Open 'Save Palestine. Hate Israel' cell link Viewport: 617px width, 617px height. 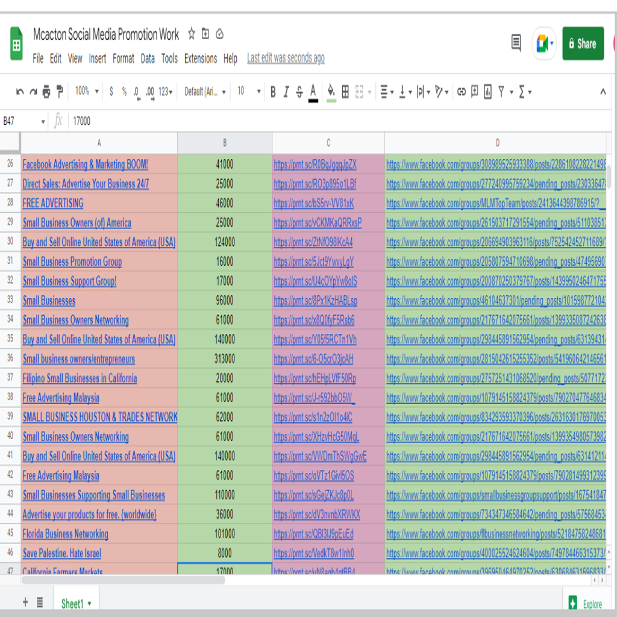coord(62,553)
